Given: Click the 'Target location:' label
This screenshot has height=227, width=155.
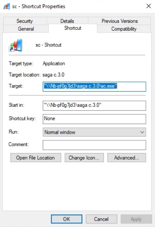Looking at the screenshot, I should click(x=25, y=75).
